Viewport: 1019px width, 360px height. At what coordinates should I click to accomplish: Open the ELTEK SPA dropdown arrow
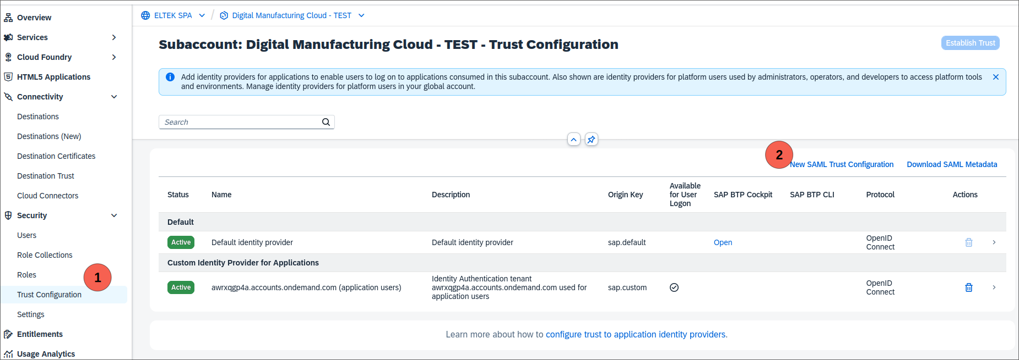coord(202,15)
